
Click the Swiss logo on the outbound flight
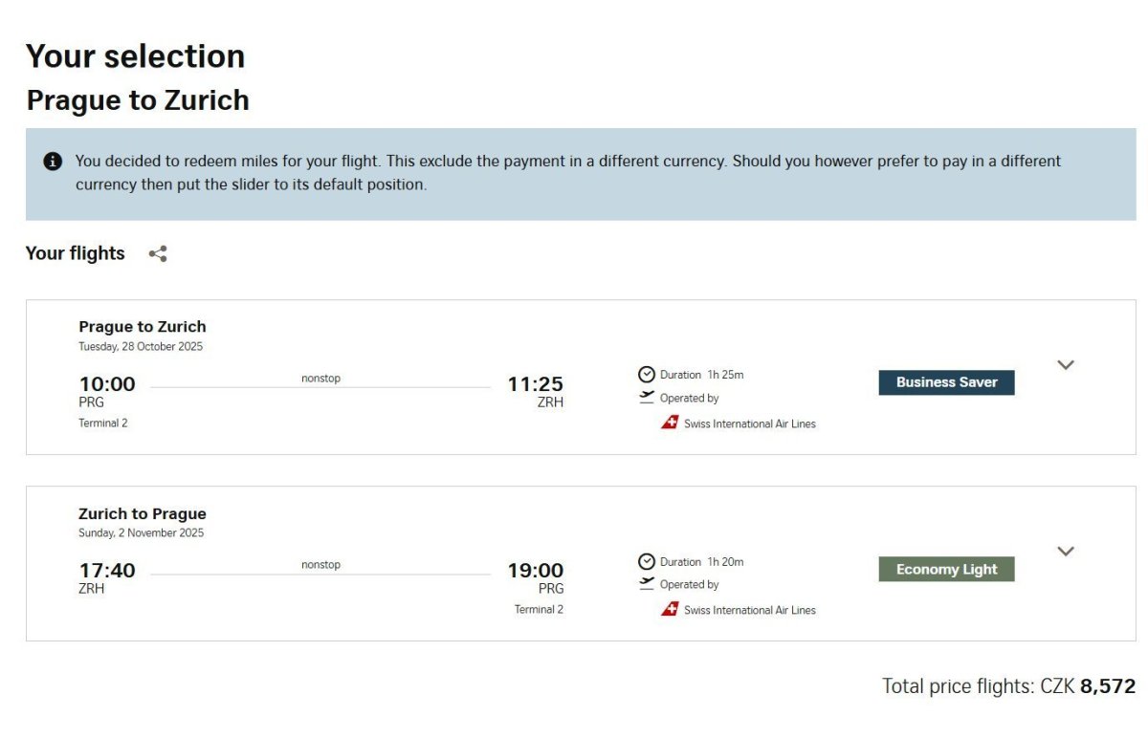click(x=670, y=423)
